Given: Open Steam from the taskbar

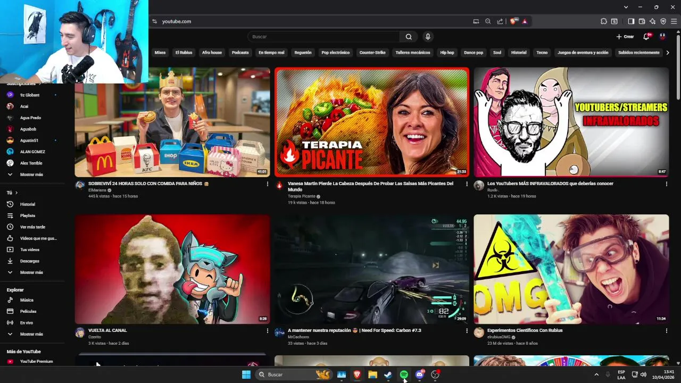Looking at the screenshot, I should tap(388, 374).
